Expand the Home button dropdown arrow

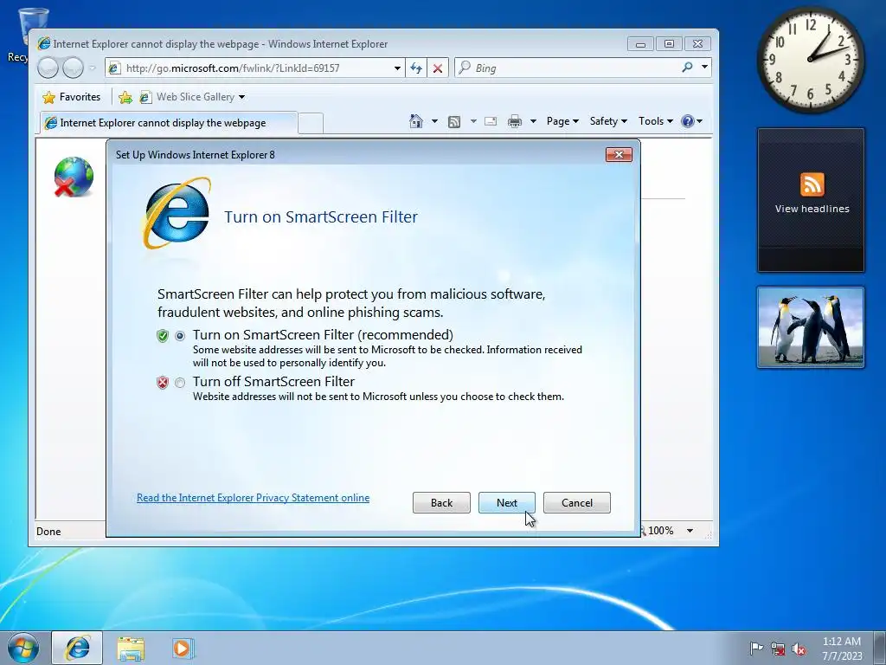tap(434, 121)
